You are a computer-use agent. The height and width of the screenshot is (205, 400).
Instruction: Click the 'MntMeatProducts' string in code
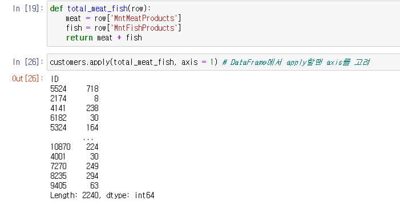[144, 18]
